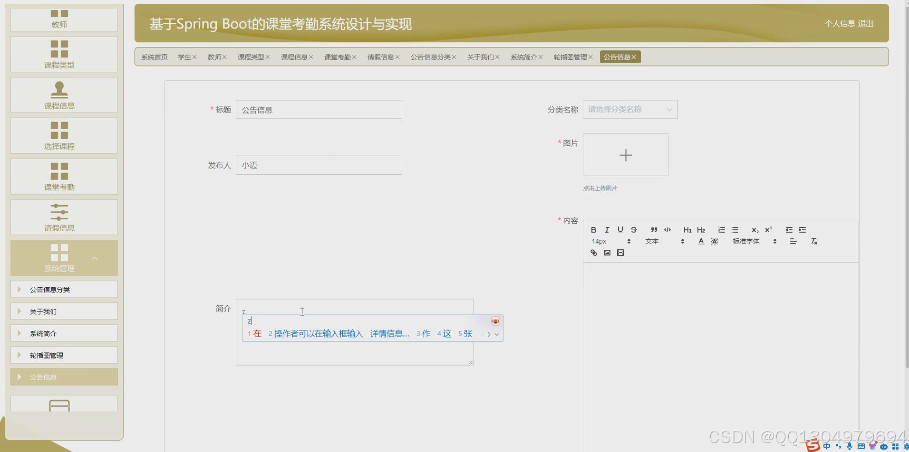Open the 请选择分类名称 category dropdown
Image resolution: width=909 pixels, height=452 pixels.
point(629,109)
